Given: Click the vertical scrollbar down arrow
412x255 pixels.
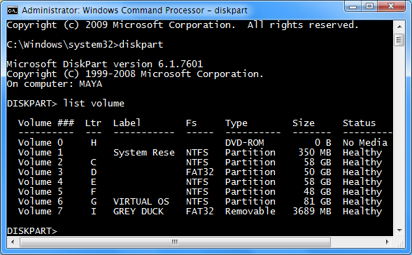Looking at the screenshot, I should 399,230.
